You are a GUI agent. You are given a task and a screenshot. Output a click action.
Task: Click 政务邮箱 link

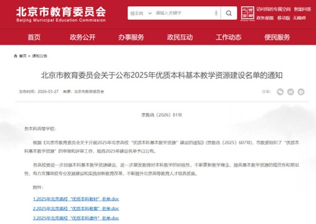point(265,18)
